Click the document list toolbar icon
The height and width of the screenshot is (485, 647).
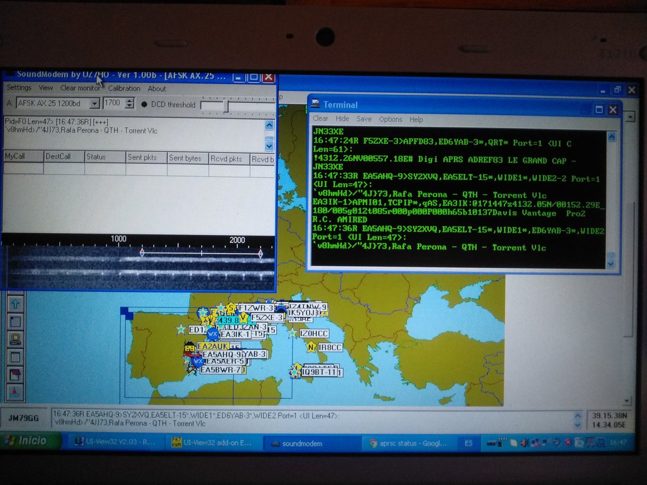click(x=15, y=357)
